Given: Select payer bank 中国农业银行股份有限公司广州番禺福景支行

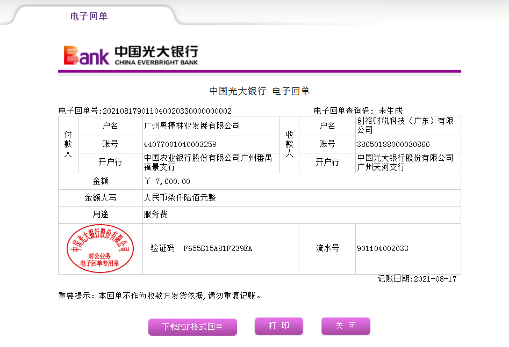Looking at the screenshot, I should point(208,163).
